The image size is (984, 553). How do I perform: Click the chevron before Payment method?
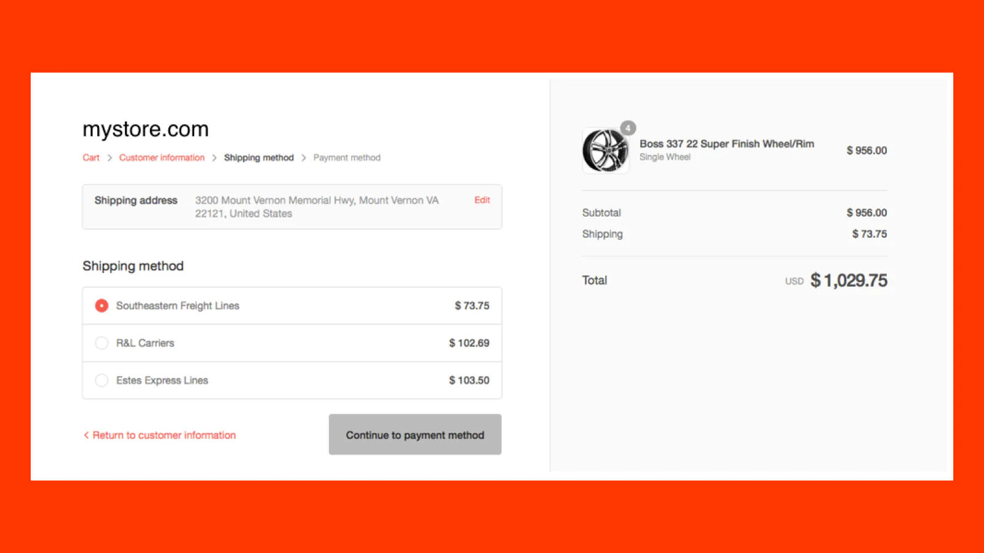point(304,157)
